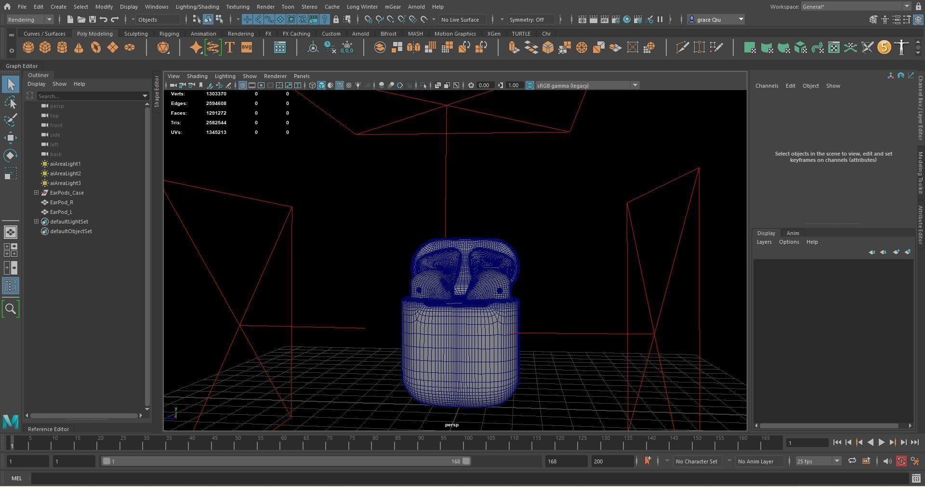The height and width of the screenshot is (487, 925).
Task: Switch to the Rigging shelf tab
Action: 169,34
